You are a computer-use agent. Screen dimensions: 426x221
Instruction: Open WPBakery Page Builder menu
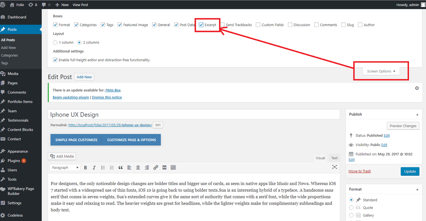[21, 191]
